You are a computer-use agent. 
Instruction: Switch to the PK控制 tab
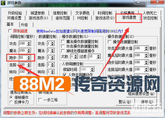pyautogui.click(x=82, y=18)
